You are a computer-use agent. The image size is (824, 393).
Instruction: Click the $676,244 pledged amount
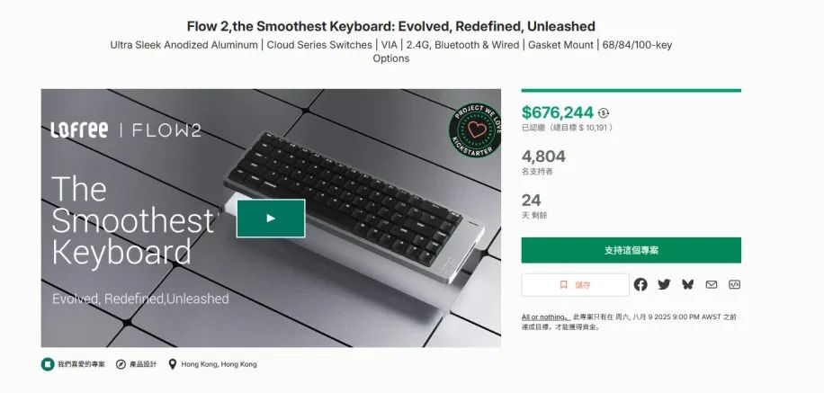(558, 112)
